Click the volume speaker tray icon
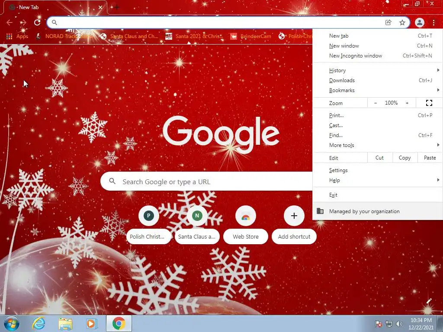This screenshot has width=443, height=332. pyautogui.click(x=399, y=324)
